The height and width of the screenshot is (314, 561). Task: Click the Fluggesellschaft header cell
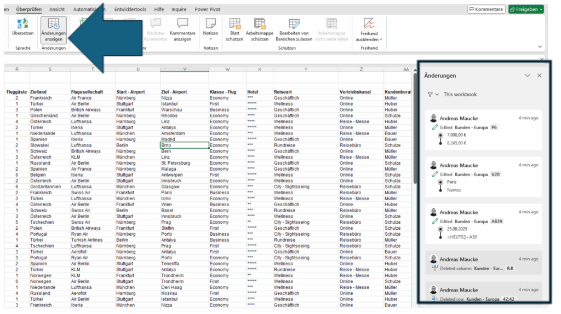pos(93,92)
